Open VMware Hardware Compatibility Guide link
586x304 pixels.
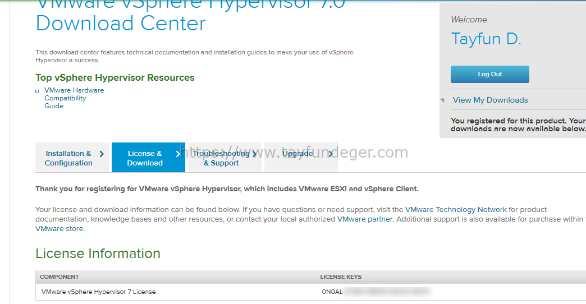(x=74, y=98)
